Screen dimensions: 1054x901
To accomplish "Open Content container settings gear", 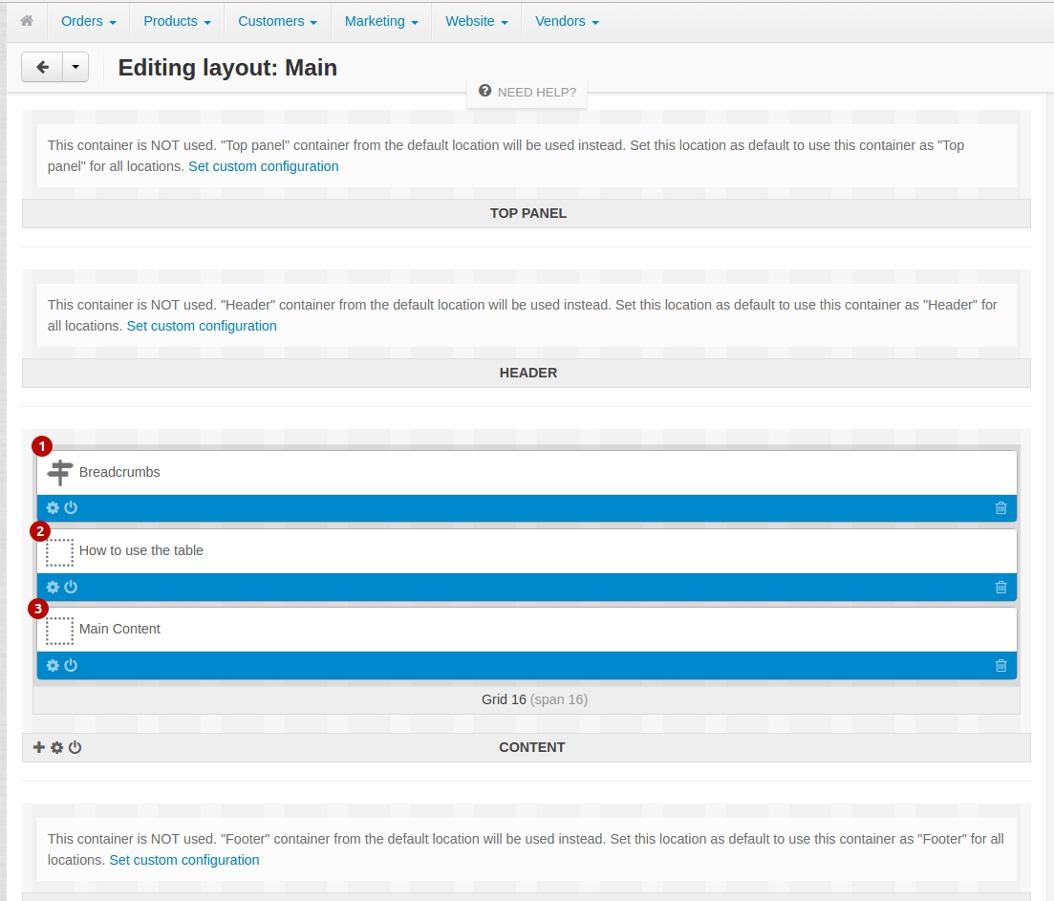I will point(57,747).
